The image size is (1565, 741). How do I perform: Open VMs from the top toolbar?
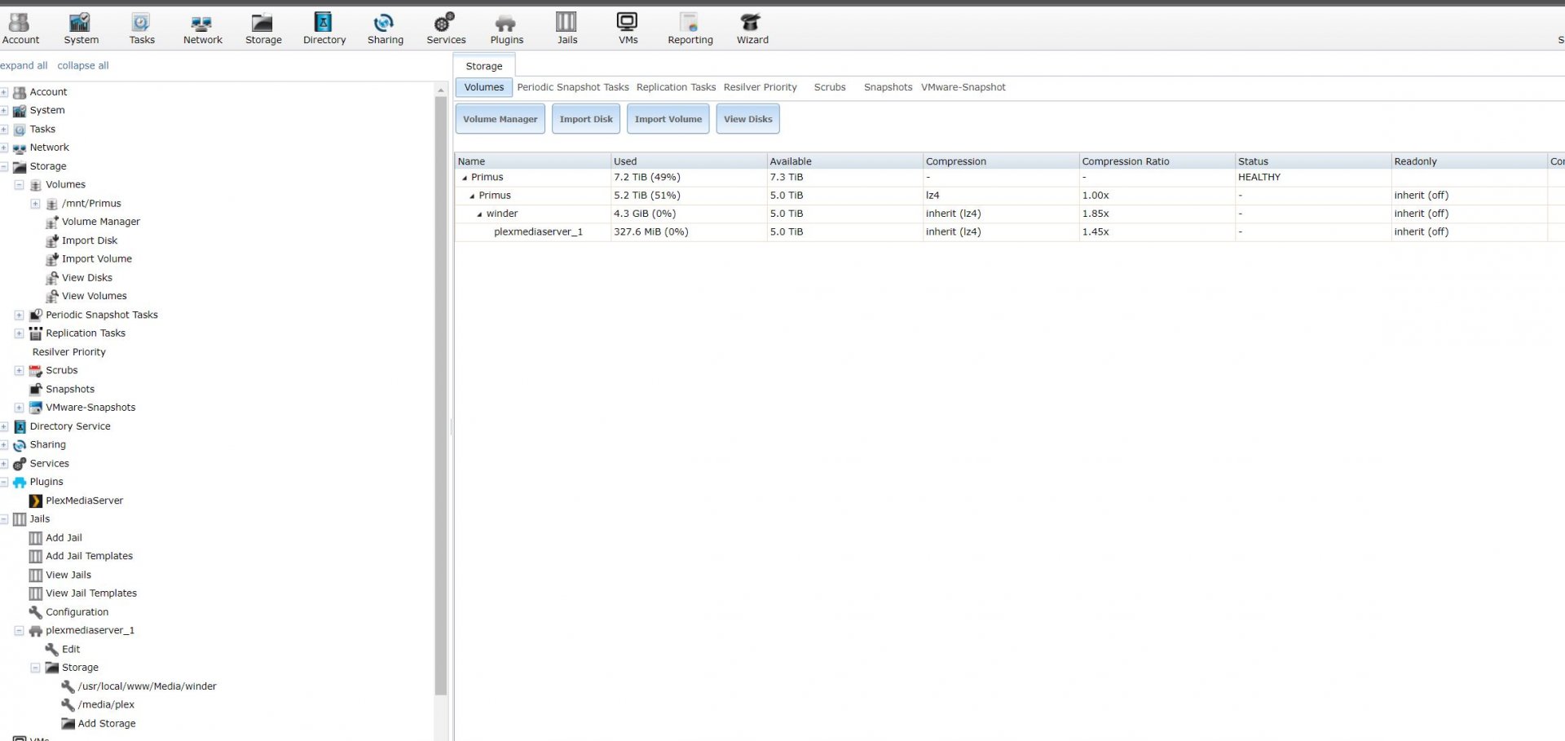coord(628,28)
